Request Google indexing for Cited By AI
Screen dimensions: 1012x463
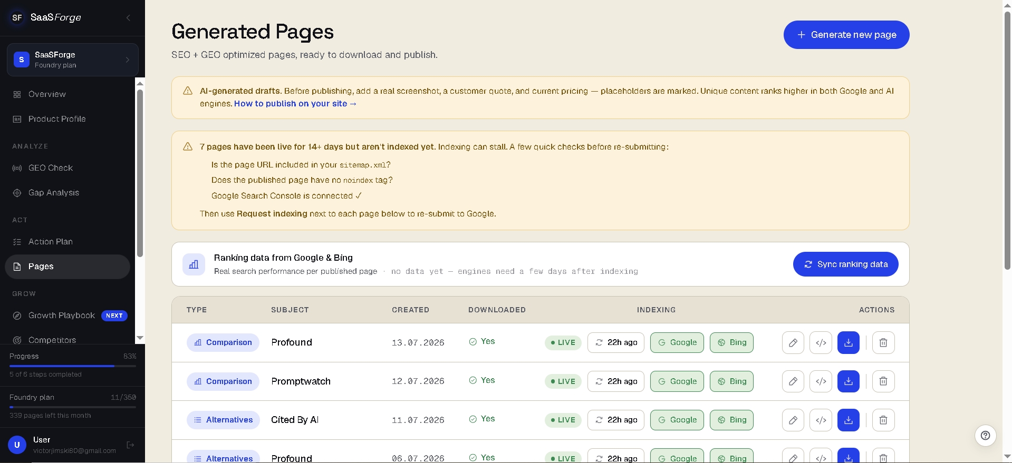point(677,420)
